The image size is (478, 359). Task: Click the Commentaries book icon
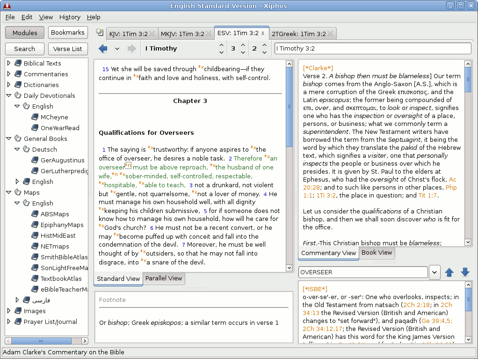pos(18,74)
